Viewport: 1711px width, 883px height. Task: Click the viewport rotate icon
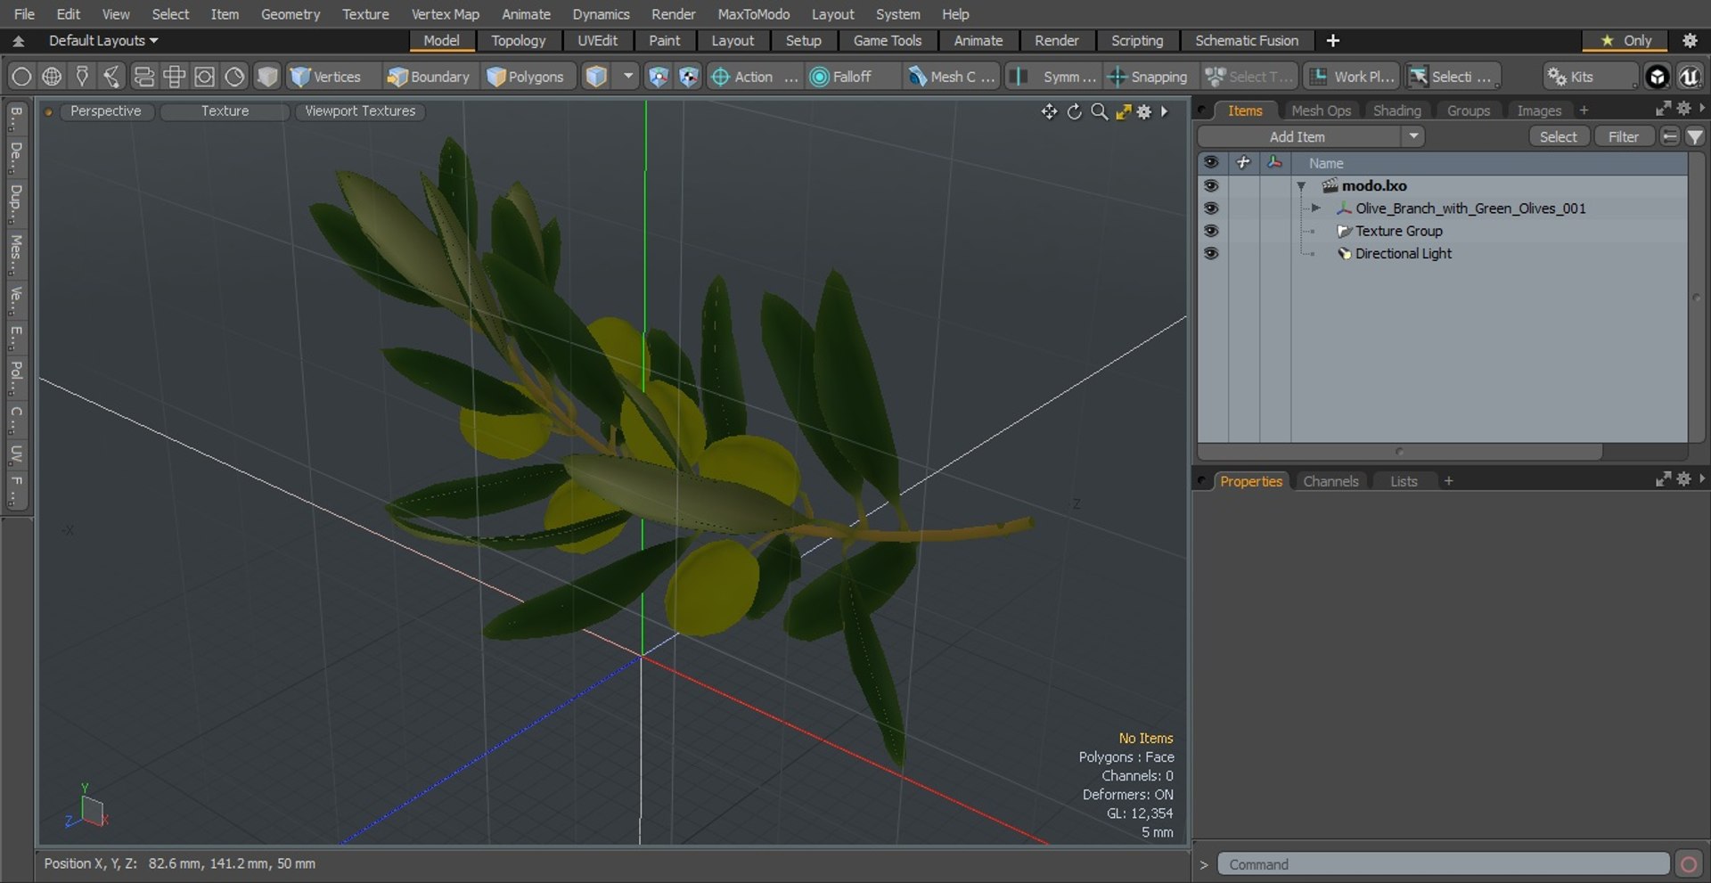pos(1075,111)
